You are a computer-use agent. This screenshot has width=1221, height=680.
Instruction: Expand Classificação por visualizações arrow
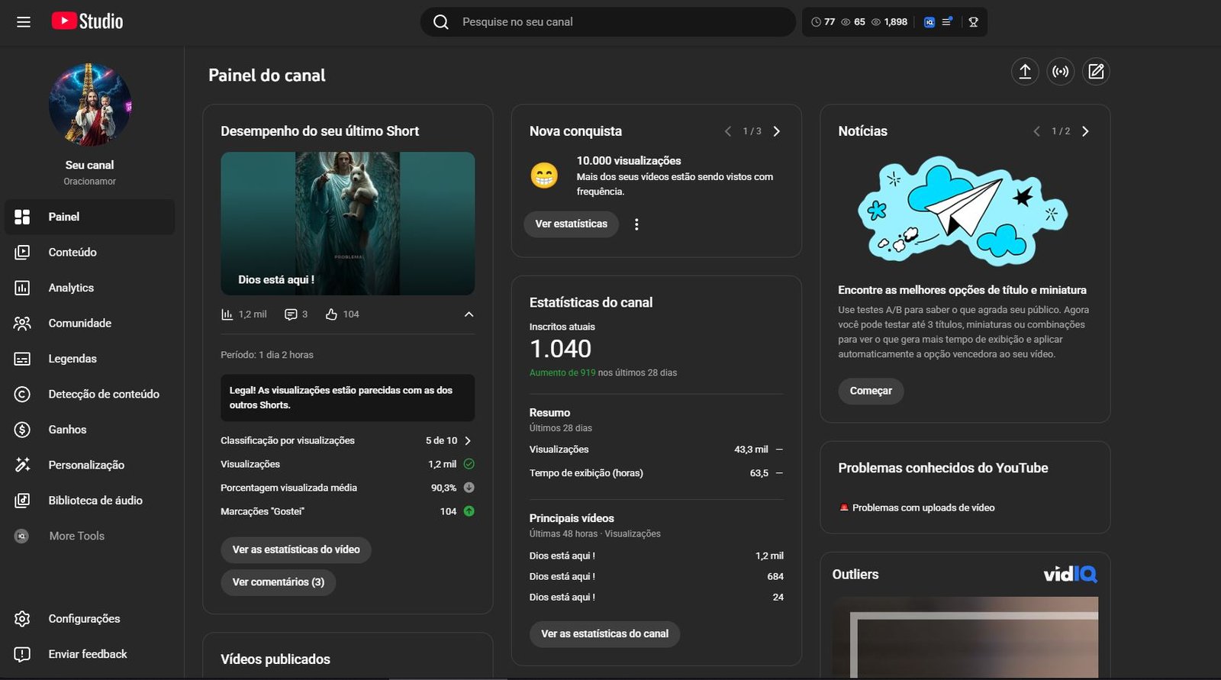468,441
